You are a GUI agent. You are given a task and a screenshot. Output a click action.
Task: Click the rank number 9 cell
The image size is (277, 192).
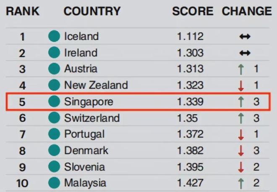coord(22,167)
